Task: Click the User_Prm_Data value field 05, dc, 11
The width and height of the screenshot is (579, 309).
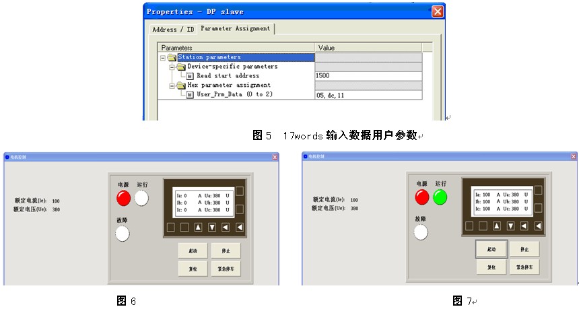Action: [x=368, y=95]
